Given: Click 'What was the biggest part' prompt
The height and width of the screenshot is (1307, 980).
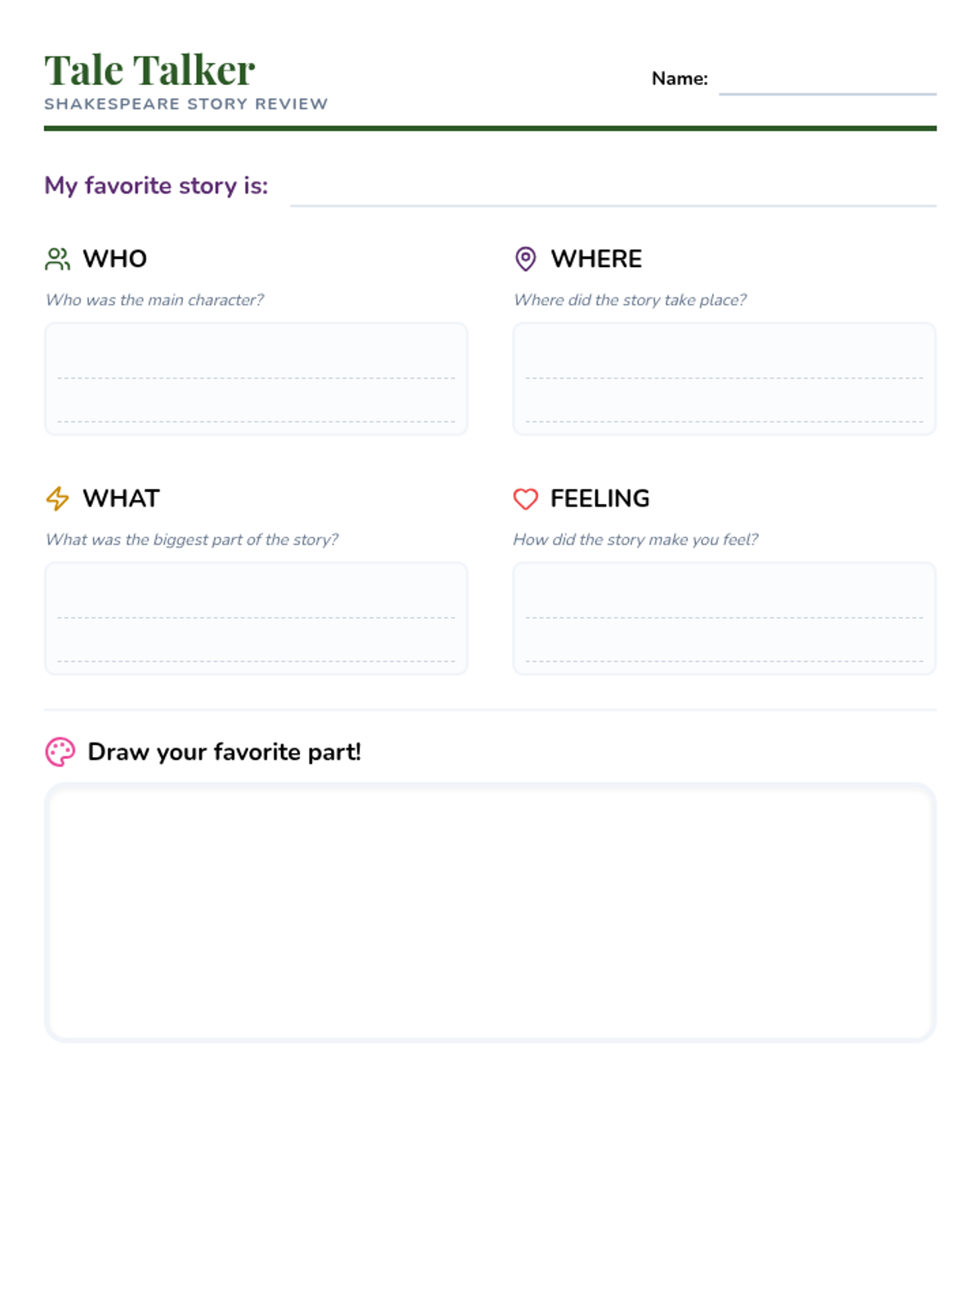Looking at the screenshot, I should pyautogui.click(x=192, y=539).
